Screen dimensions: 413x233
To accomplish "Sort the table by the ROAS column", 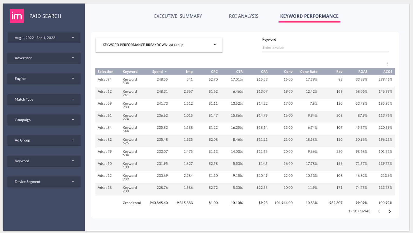I will tap(362, 71).
